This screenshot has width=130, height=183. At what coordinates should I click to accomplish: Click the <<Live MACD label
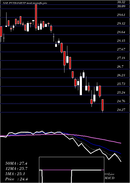coord(109,176)
